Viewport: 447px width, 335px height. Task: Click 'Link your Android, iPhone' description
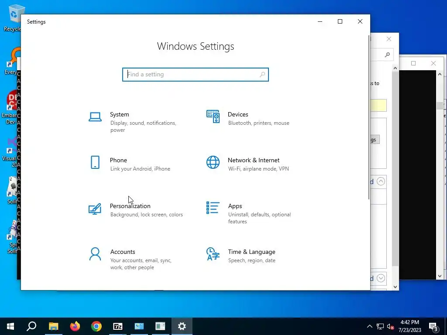(x=140, y=169)
